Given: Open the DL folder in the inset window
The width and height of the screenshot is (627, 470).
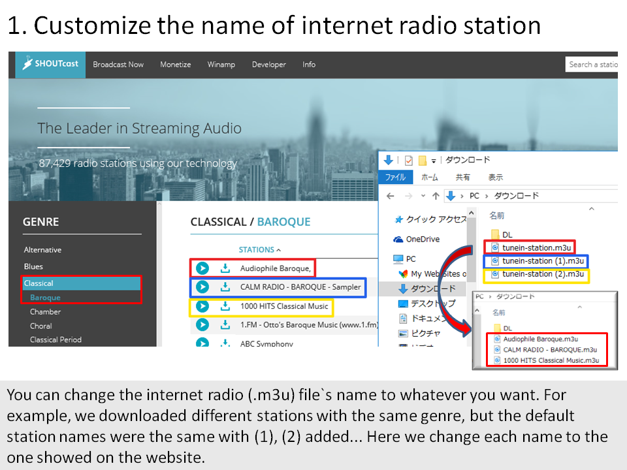Looking at the screenshot, I should pyautogui.click(x=503, y=328).
